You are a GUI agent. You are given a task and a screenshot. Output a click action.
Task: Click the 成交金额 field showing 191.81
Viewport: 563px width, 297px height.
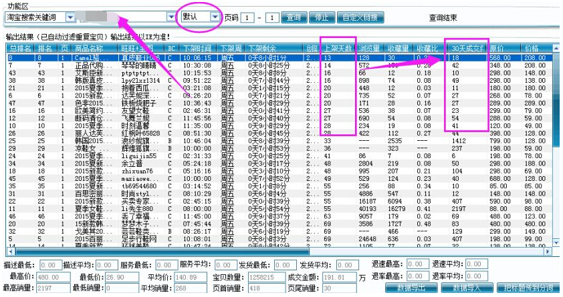tap(339, 277)
